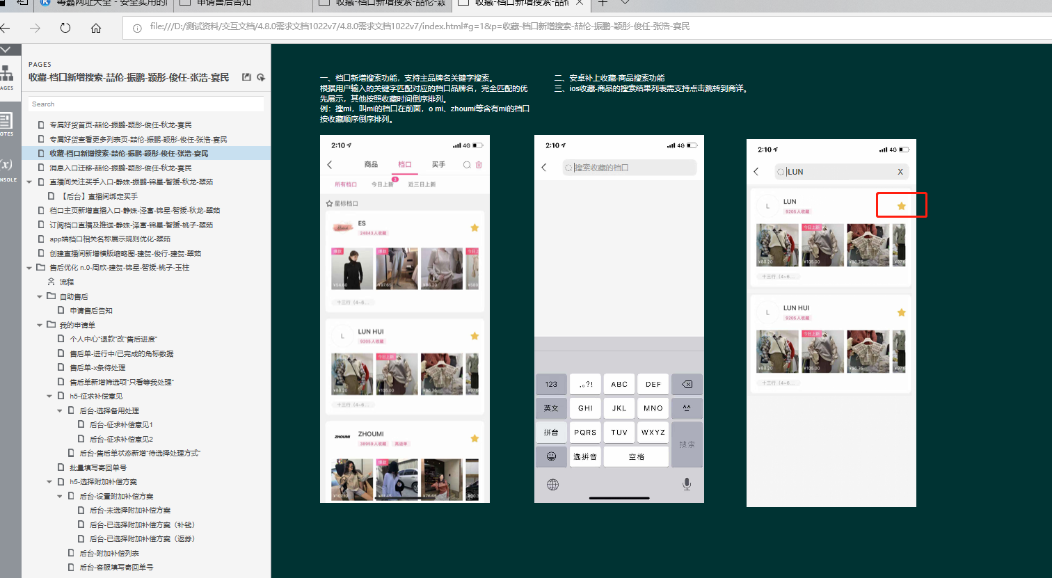The width and height of the screenshot is (1052, 578).
Task: Open the new tab plus button
Action: pos(603,3)
